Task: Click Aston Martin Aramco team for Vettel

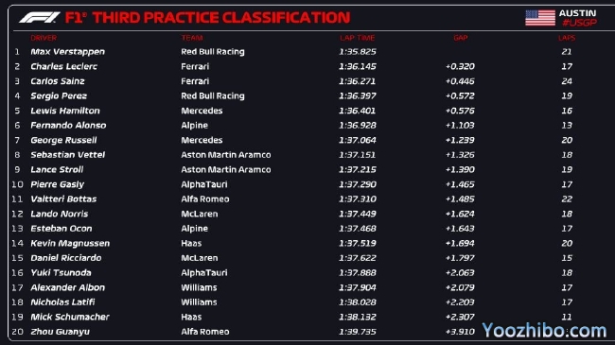Action: [x=226, y=155]
